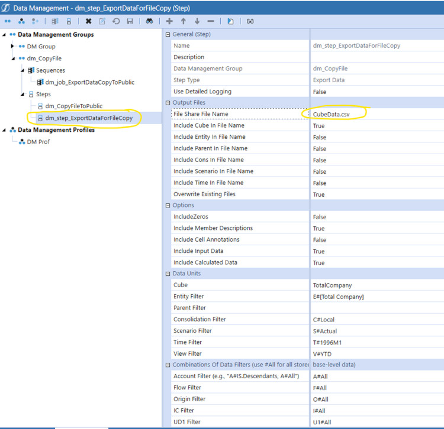Collapse the General (Step) property section
The image size is (444, 429).
click(x=168, y=34)
